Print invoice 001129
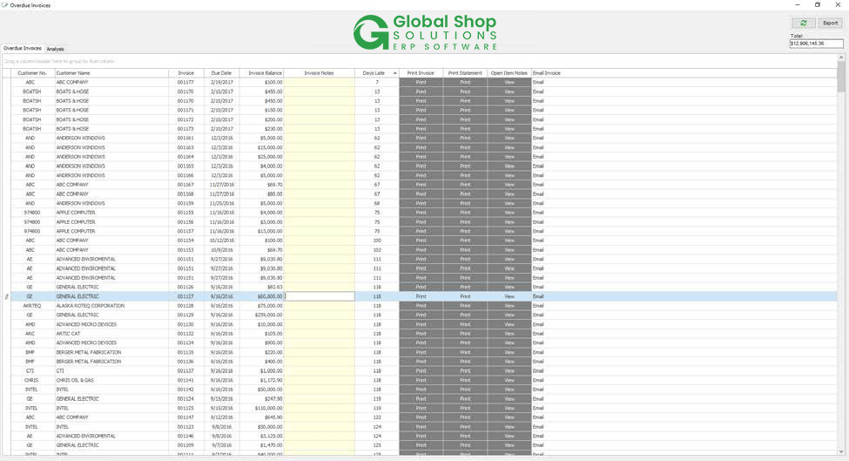849x461 pixels. pos(421,315)
